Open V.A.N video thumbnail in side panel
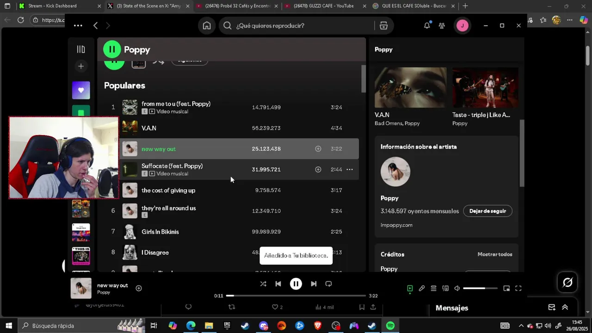 coord(410,87)
